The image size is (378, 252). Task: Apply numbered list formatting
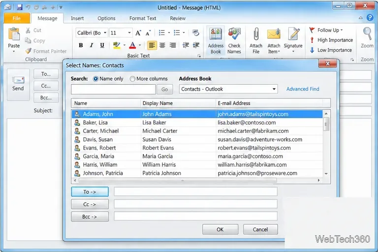coord(177,32)
